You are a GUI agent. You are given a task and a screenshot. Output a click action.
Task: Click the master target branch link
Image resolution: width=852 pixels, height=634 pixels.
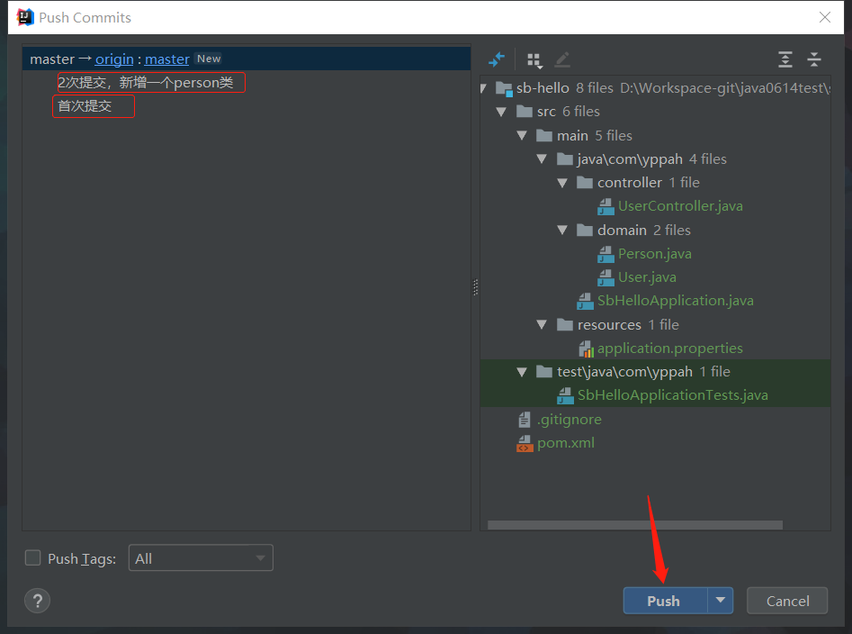tap(166, 59)
